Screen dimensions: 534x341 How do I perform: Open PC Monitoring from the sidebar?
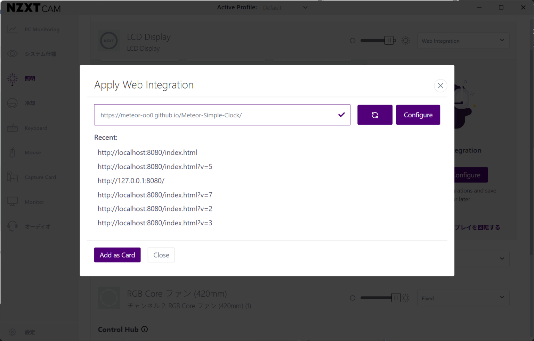(x=42, y=30)
